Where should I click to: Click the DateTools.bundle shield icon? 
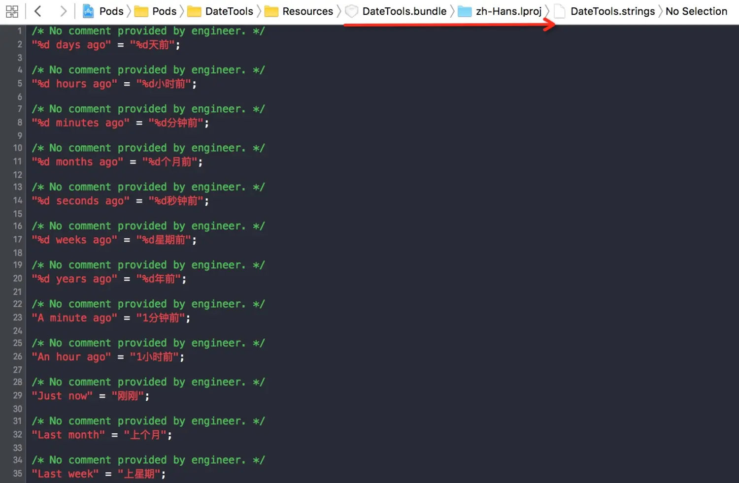351,11
